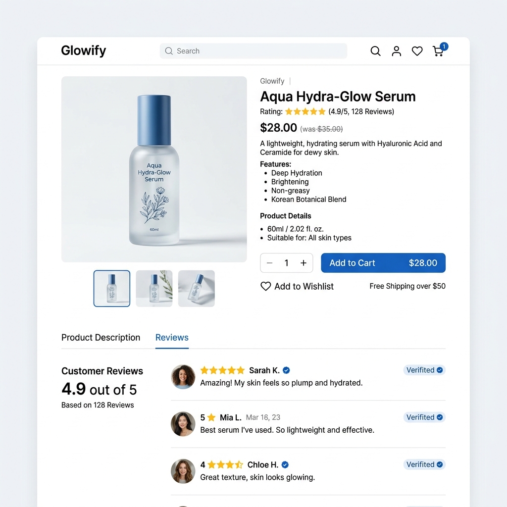
Task: Click the verified checkmark beside Chloe H.
Action: coord(285,464)
